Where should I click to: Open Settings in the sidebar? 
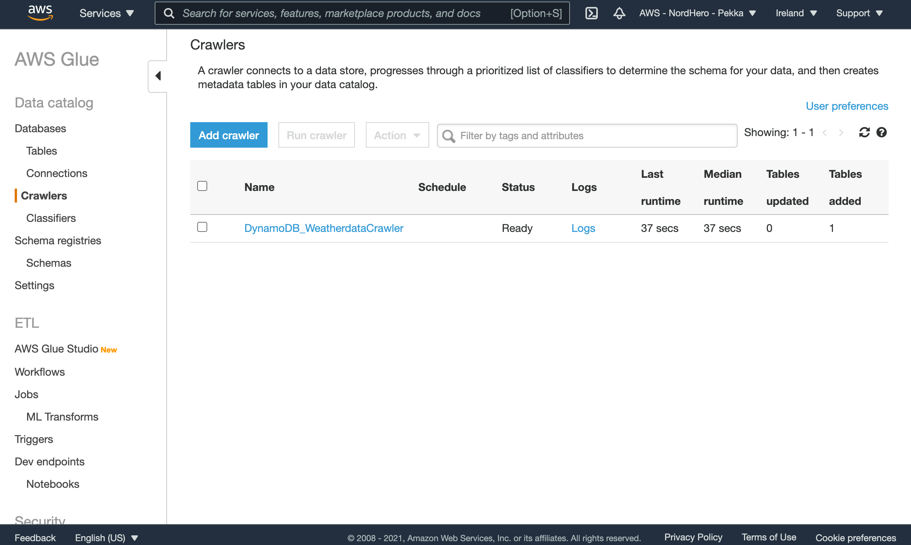pyautogui.click(x=34, y=285)
